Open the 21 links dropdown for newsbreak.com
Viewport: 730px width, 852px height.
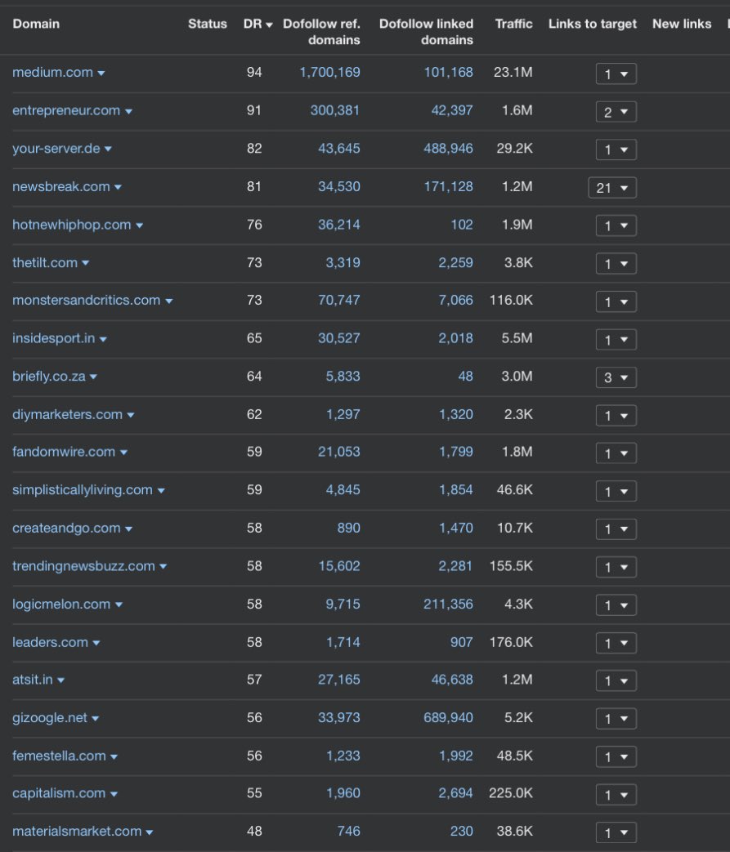[612, 187]
